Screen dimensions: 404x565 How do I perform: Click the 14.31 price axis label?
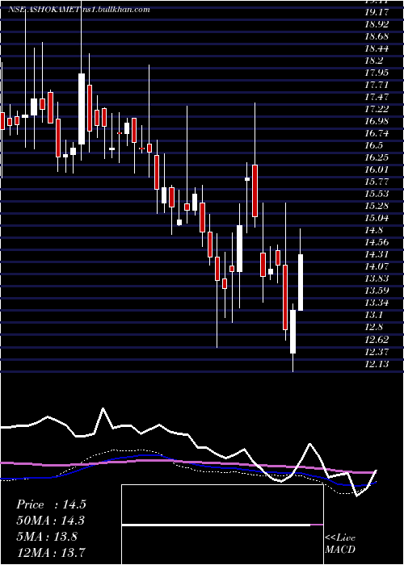tap(377, 254)
